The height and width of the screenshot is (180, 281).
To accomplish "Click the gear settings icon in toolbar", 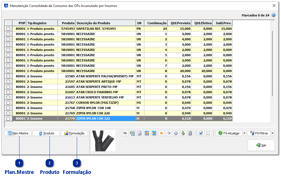I will click(176, 133).
